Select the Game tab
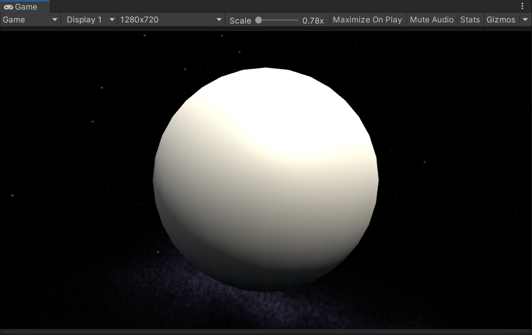 (25, 7)
